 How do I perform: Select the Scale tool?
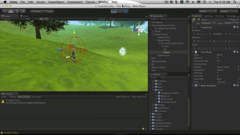point(23,11)
